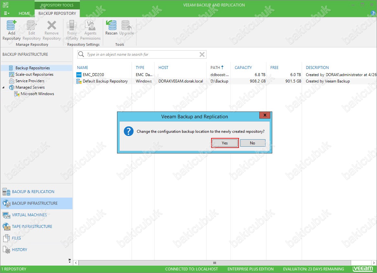Click the History gear icon

[x=6, y=250]
